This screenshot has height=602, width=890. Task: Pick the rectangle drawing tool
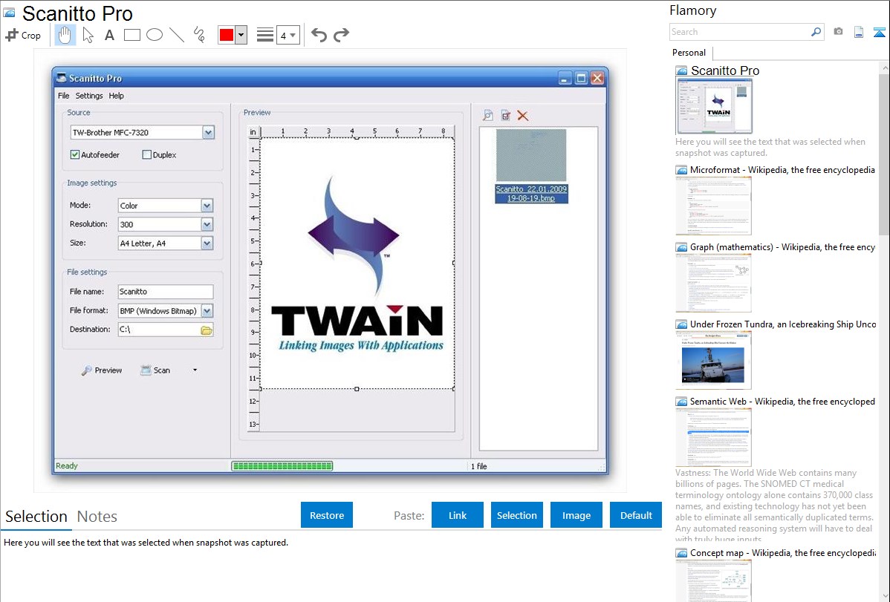[x=131, y=35]
